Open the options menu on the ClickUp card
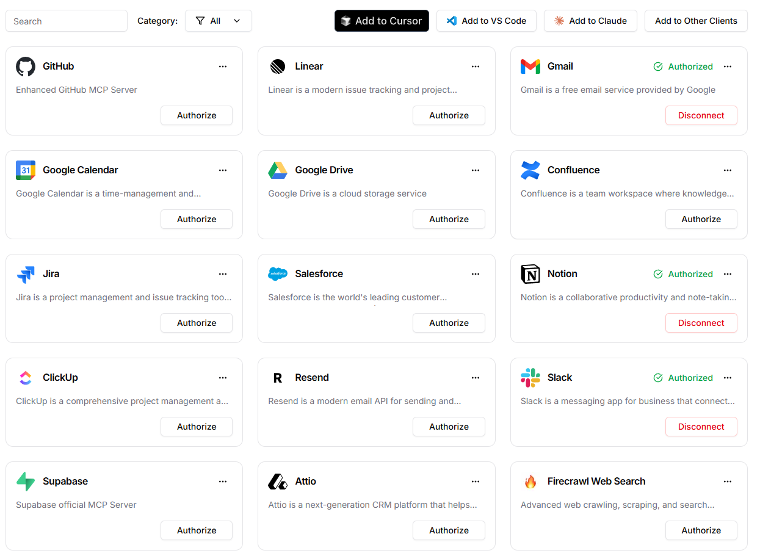The width and height of the screenshot is (760, 556). (223, 377)
